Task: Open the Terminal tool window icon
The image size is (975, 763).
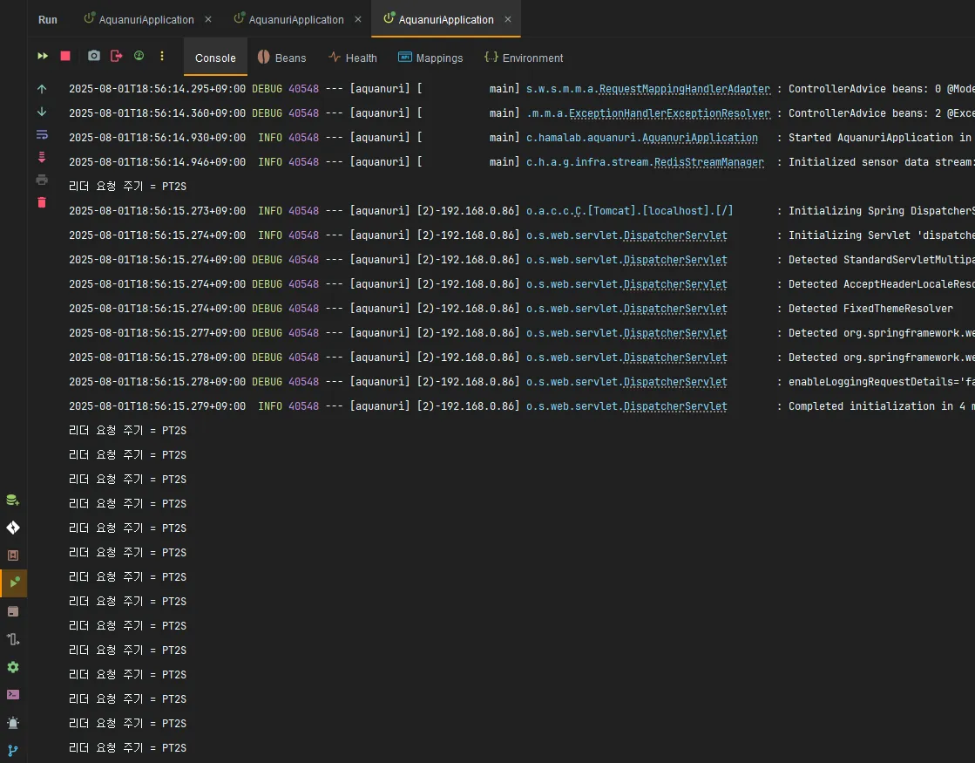Action: click(x=13, y=694)
